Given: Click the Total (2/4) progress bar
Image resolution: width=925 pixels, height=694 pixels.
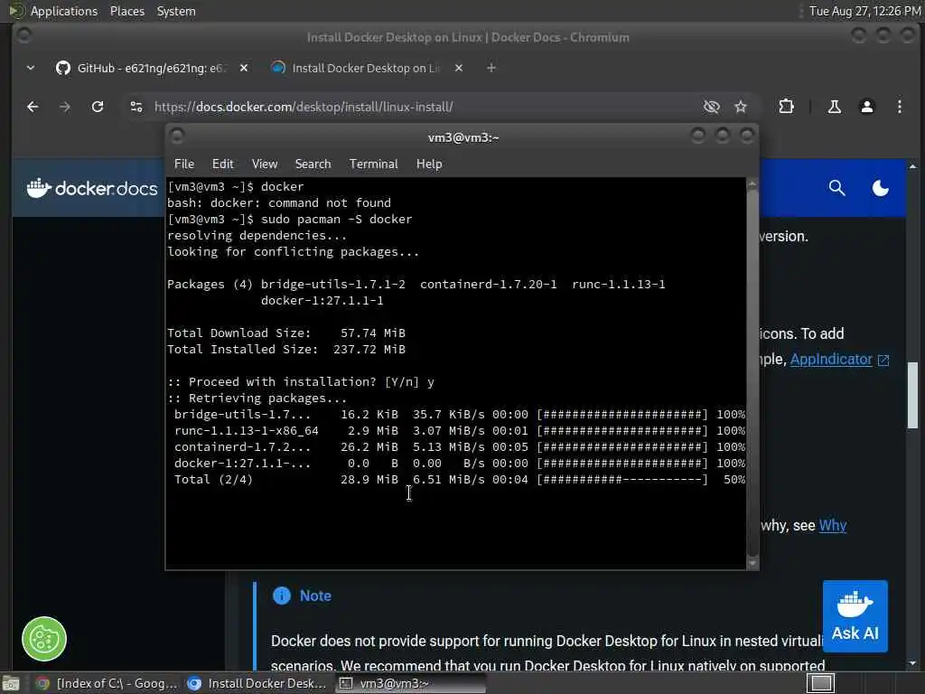Looking at the screenshot, I should click(621, 480).
